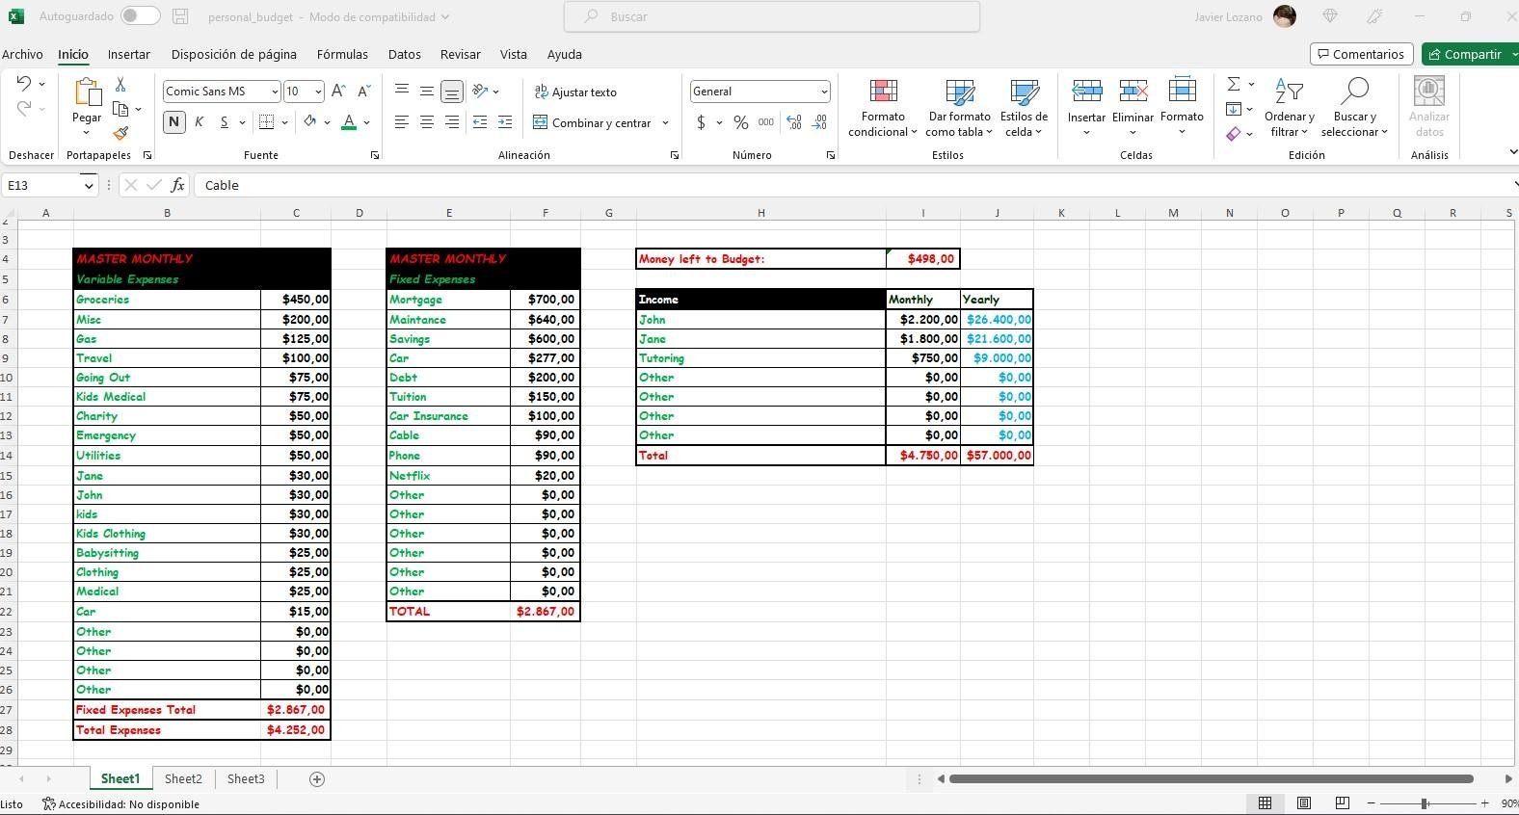
Task: Click the AutoSum sigma icon
Action: [x=1233, y=85]
